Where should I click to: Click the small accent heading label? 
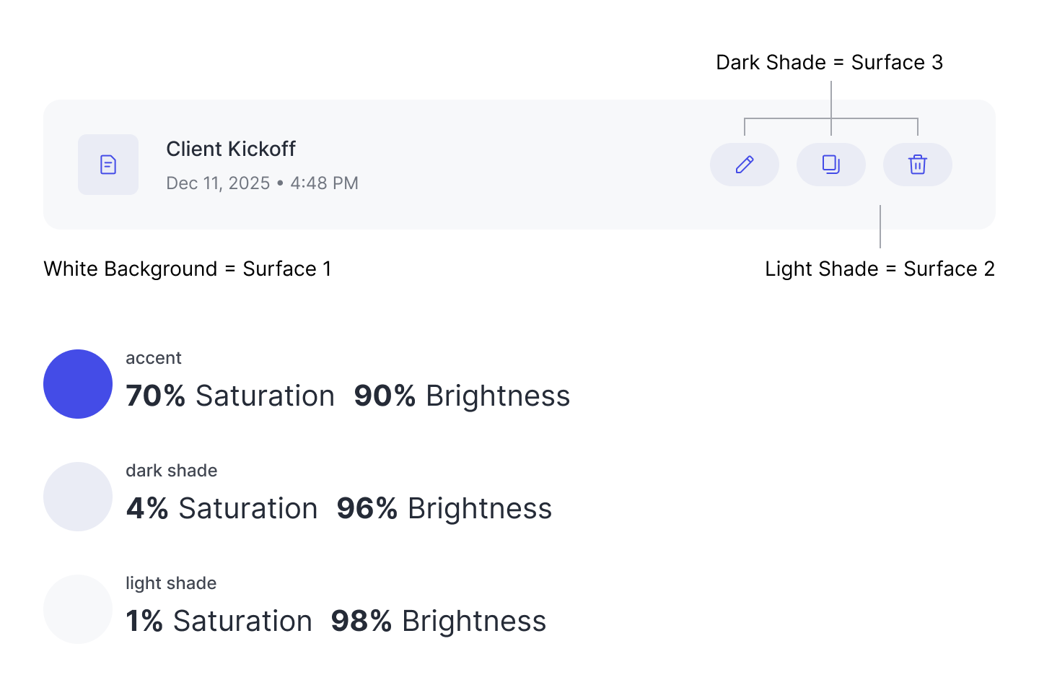click(154, 358)
